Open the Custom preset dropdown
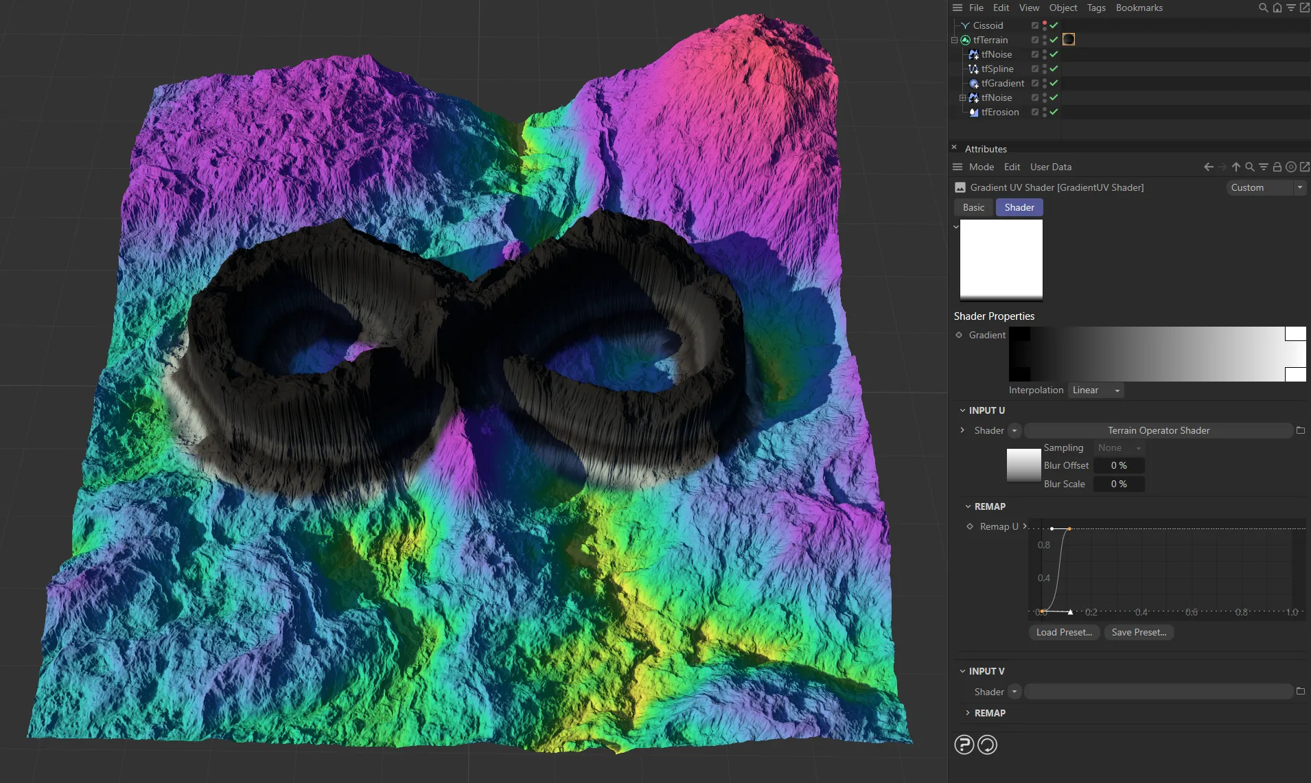The width and height of the screenshot is (1311, 783). [1265, 187]
